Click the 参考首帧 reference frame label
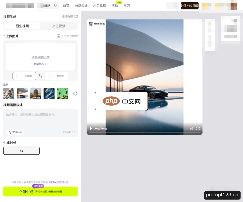 coord(97,24)
